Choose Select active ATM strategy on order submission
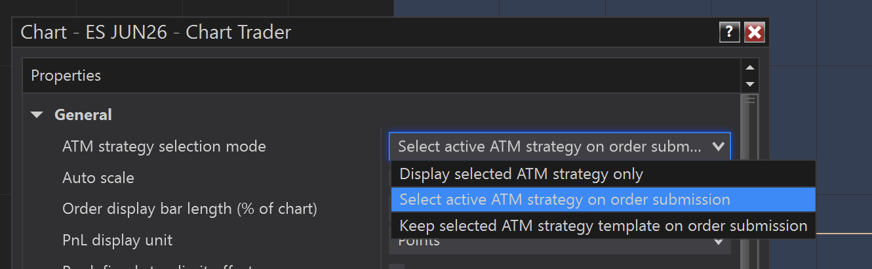 pos(565,199)
